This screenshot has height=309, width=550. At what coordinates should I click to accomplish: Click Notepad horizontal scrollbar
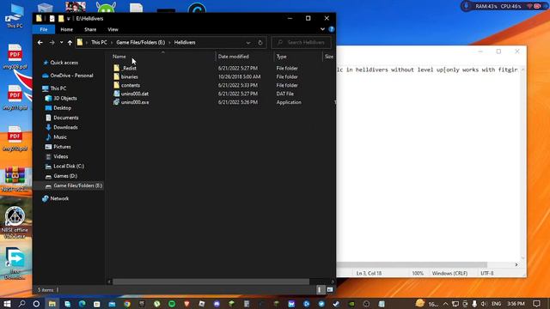tap(412, 264)
